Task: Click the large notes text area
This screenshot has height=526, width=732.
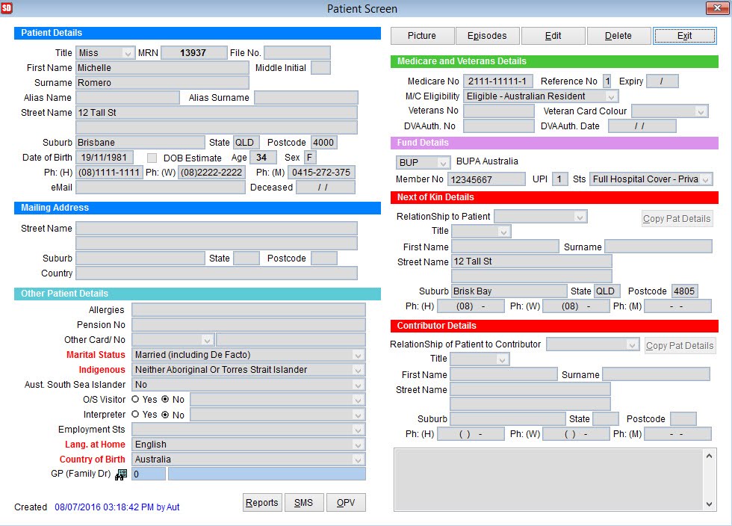Action: point(549,480)
